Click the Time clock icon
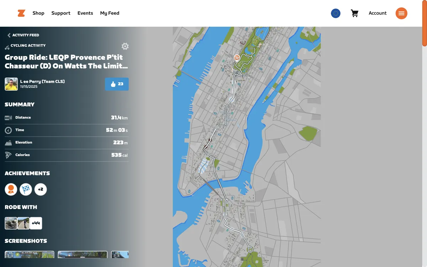427x267 pixels. click(8, 130)
